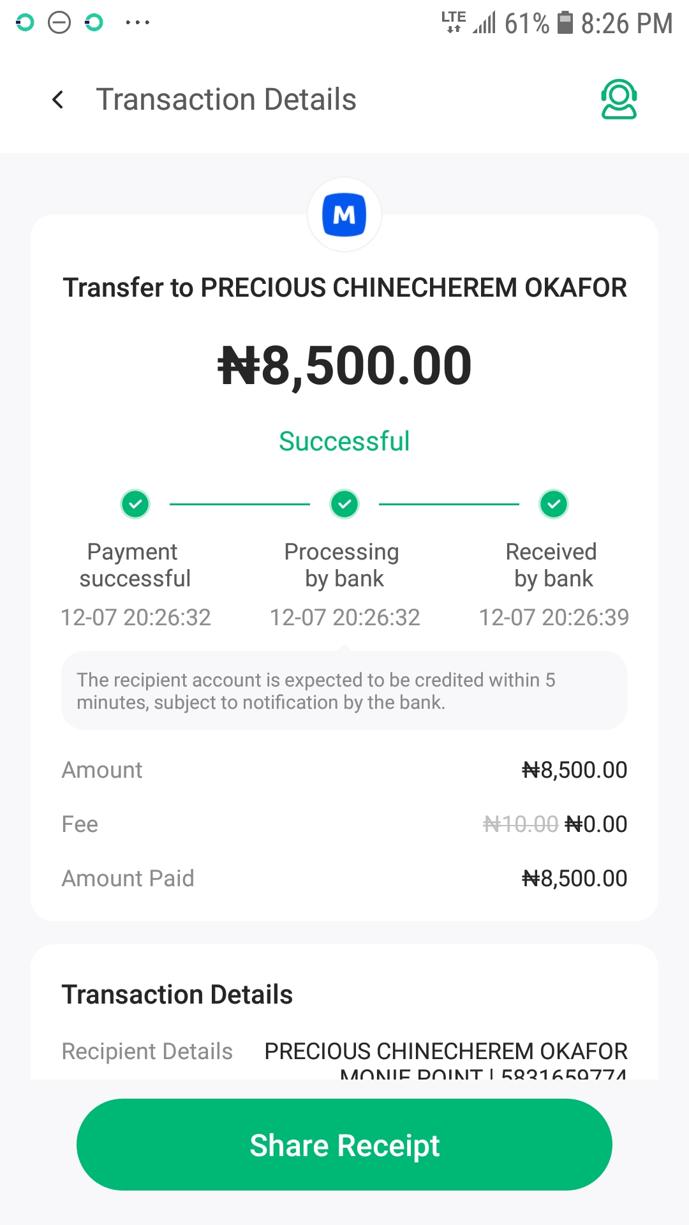The image size is (689, 1225).
Task: Click the Payment successful checkmark
Action: pos(135,504)
